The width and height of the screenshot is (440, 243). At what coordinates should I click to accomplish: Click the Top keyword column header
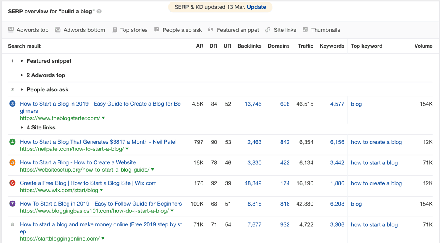tap(367, 46)
